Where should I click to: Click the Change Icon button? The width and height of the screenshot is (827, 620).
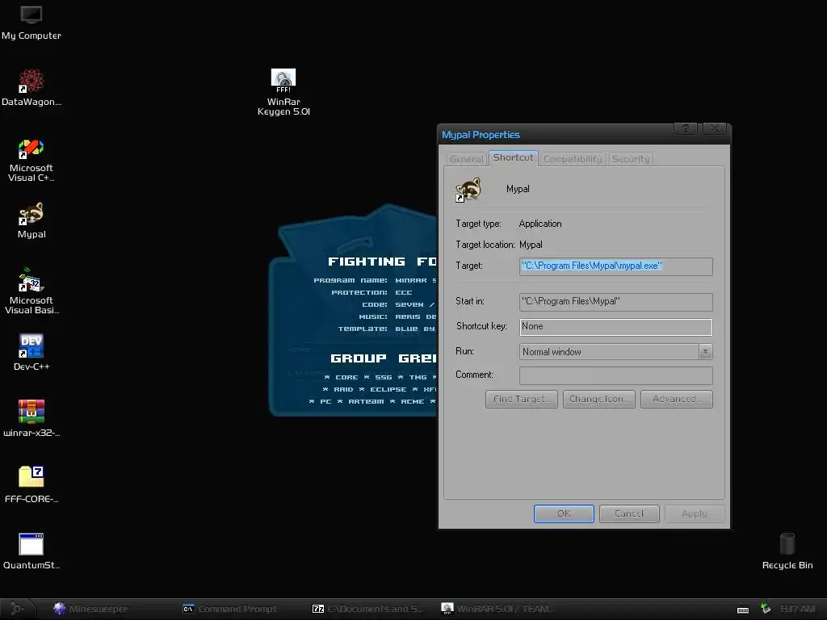(x=598, y=399)
